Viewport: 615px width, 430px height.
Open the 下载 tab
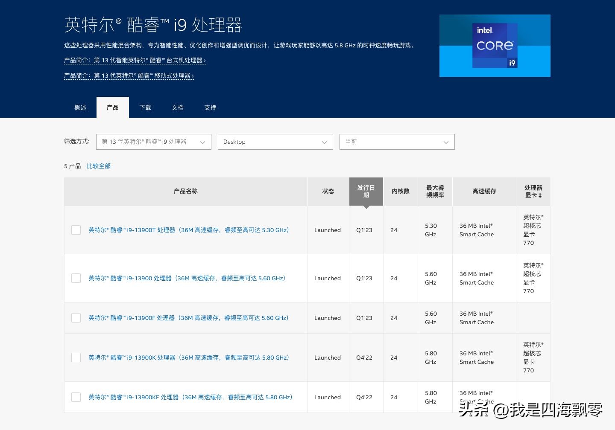point(145,107)
